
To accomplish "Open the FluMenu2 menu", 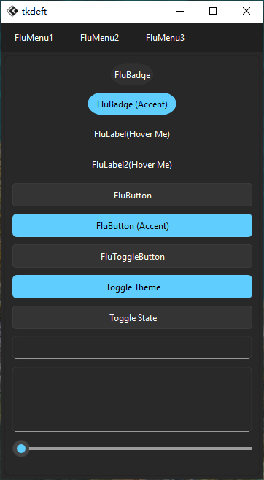I will coord(99,38).
